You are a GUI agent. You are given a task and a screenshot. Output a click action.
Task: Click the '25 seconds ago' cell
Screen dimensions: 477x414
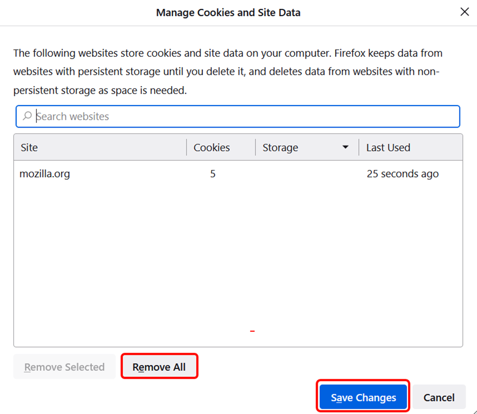[402, 174]
